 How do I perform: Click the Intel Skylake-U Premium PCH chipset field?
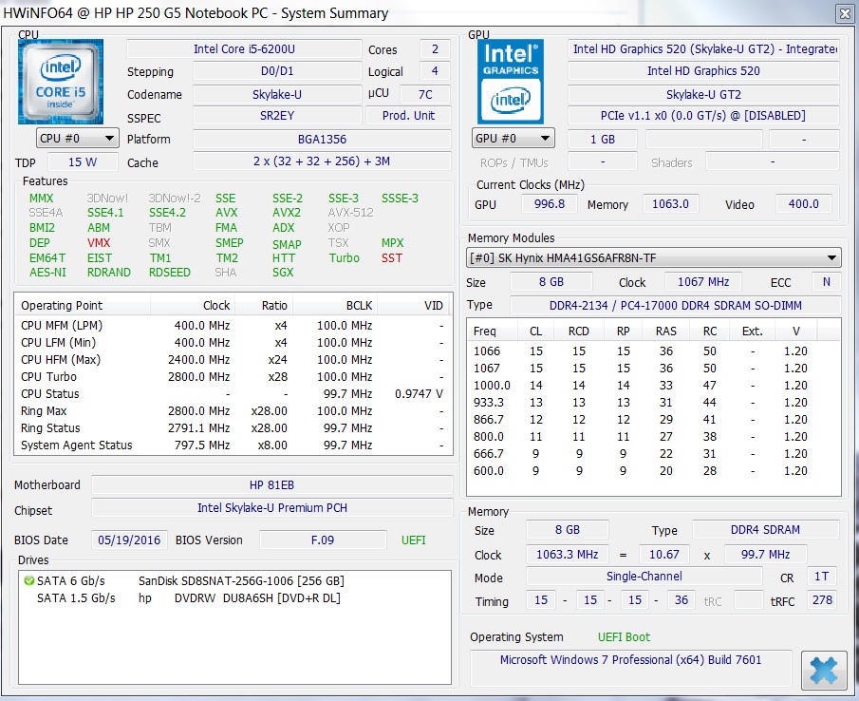pos(272,508)
